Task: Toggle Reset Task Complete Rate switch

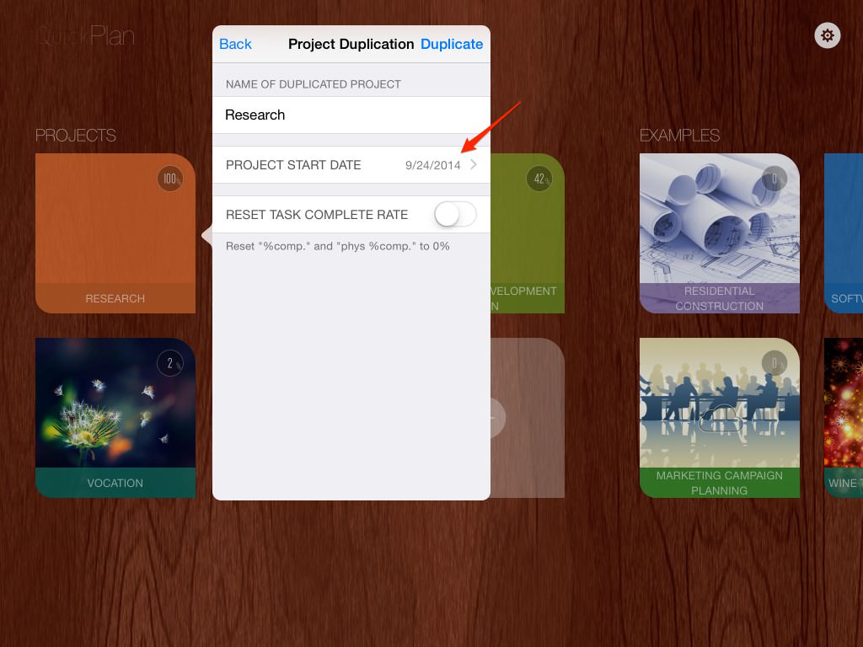Action: 455,215
